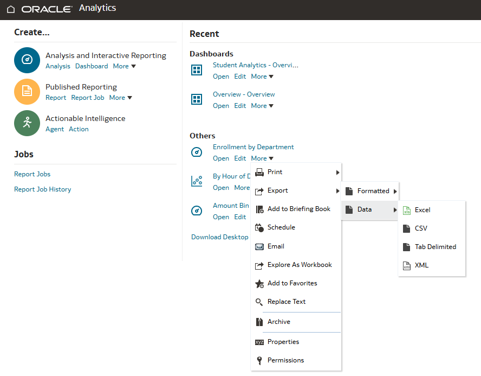This screenshot has height=376, width=481.
Task: Click the Explore As Workbook icon
Action: point(259,265)
